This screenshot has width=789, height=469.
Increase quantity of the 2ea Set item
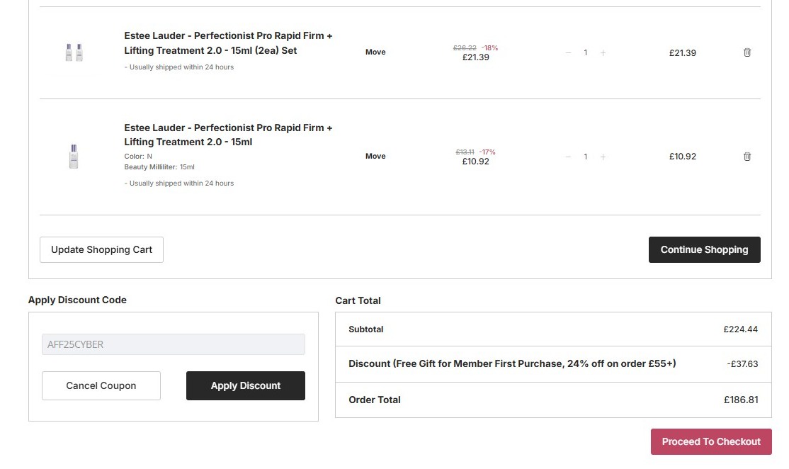(603, 52)
